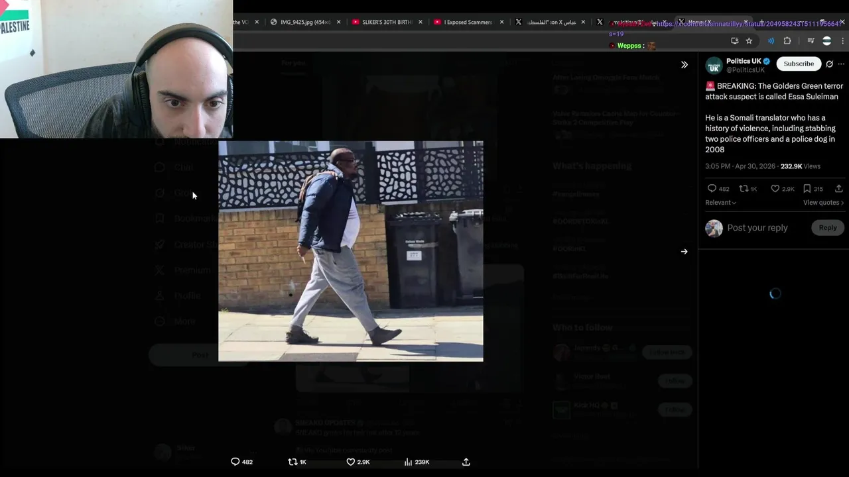849x477 pixels.
Task: Click your profile avatar beside Post your reply
Action: pos(714,228)
